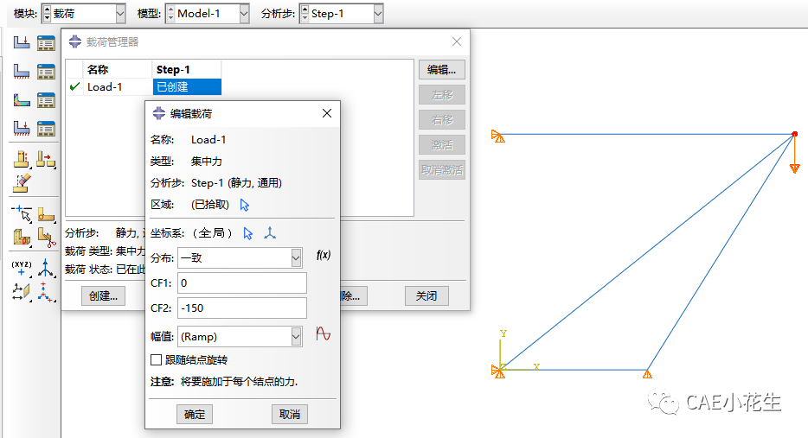Click the 激活 button
This screenshot has height=438, width=808.
pos(441,145)
